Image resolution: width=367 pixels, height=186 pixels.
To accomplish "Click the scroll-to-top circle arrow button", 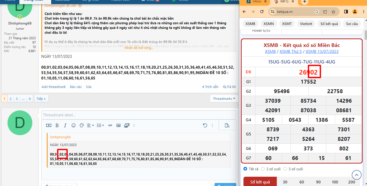I will (357, 175).
